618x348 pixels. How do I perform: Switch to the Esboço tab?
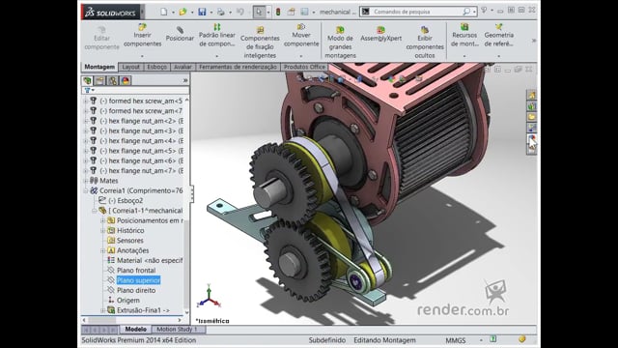tap(156, 67)
